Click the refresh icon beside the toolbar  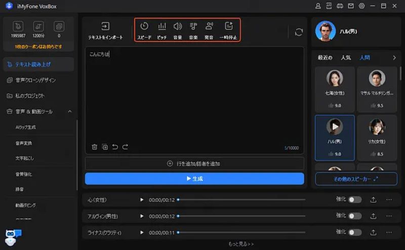click(x=299, y=32)
